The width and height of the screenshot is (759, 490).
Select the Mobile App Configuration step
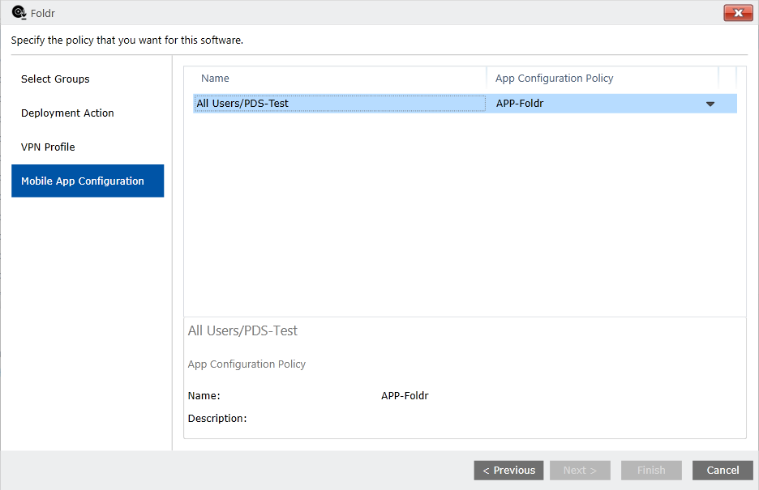pos(83,181)
